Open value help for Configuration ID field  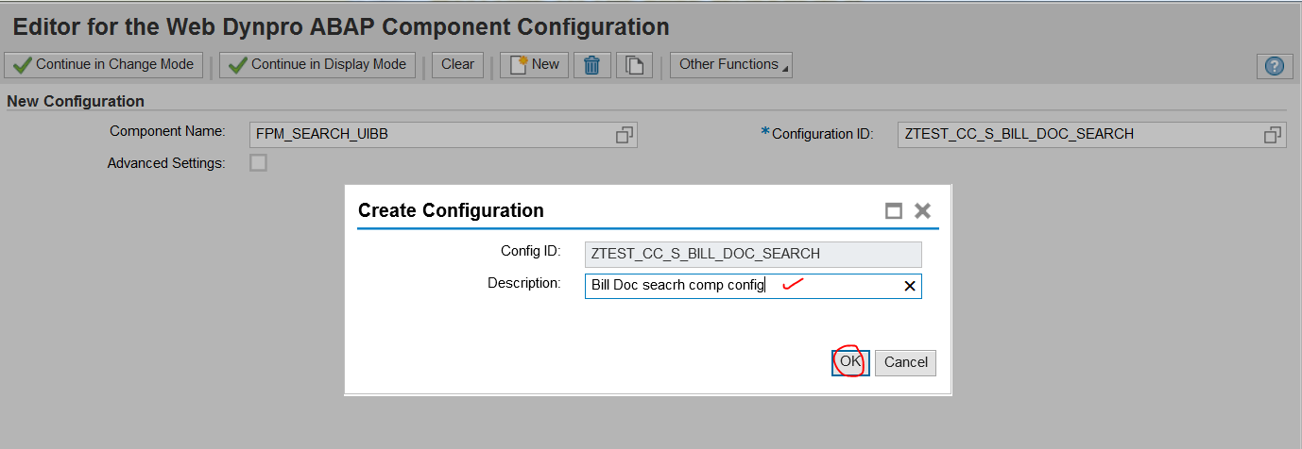(x=1272, y=135)
